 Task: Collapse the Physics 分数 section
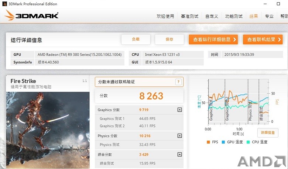point(180,136)
